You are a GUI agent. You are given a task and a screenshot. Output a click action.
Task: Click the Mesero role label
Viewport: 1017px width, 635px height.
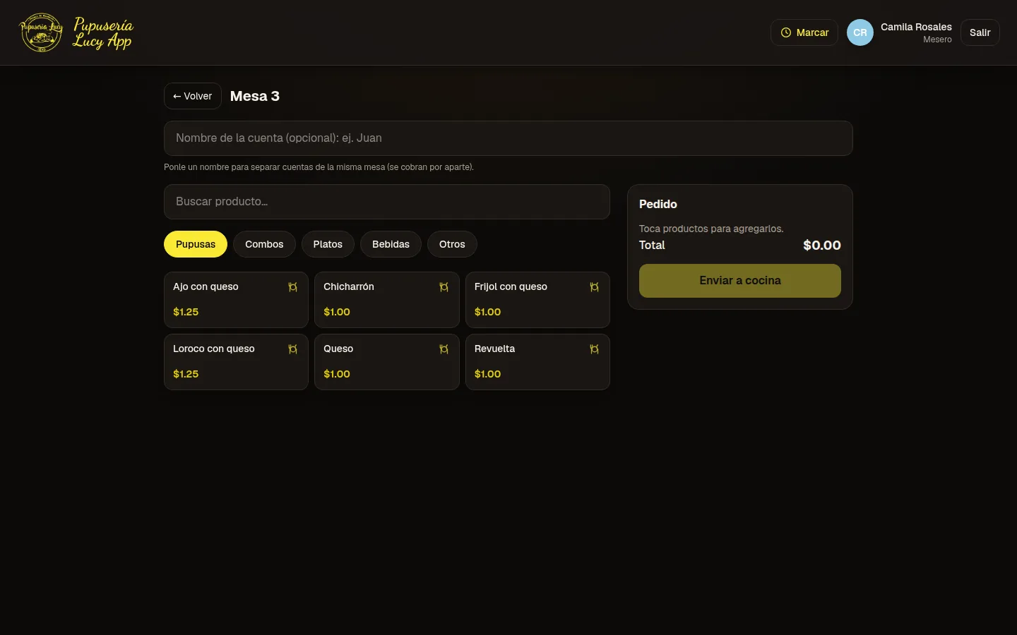(937, 40)
